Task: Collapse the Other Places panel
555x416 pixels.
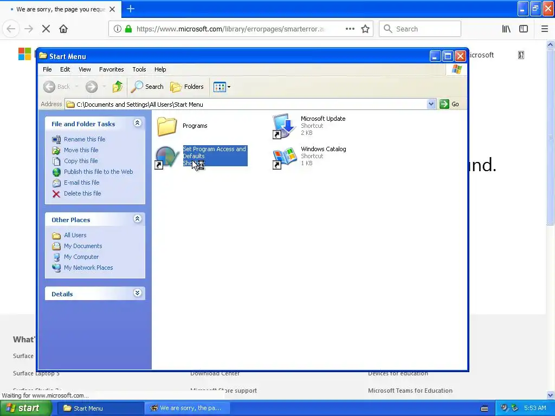Action: [137, 219]
